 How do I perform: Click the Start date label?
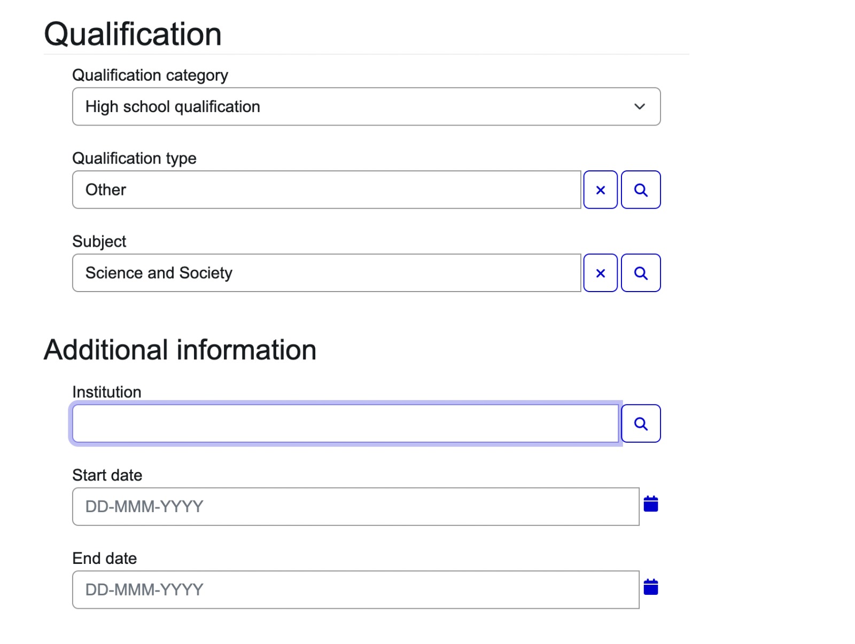107,475
